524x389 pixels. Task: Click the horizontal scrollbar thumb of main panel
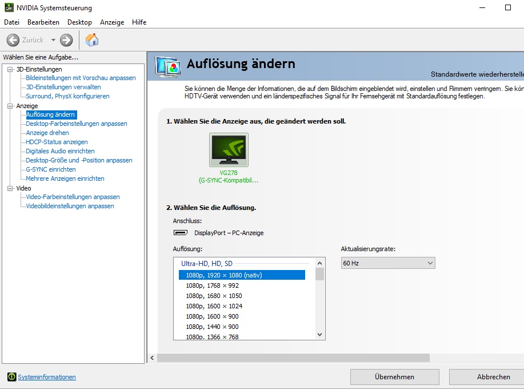click(x=293, y=358)
